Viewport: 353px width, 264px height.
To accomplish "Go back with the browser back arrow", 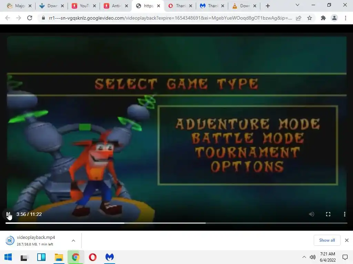I will 8,18.
